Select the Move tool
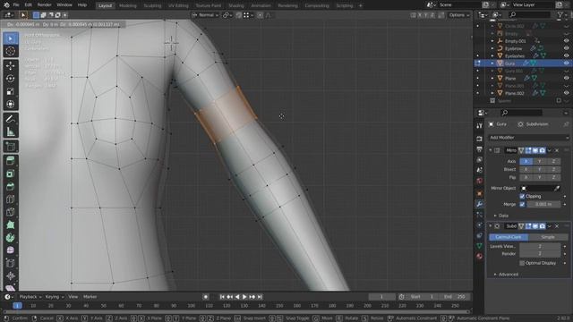 pos(11,65)
